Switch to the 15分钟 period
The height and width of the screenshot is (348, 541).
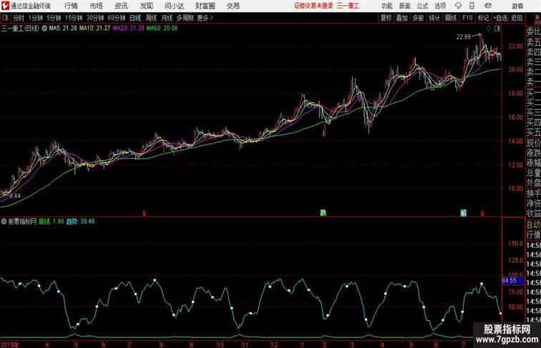point(74,18)
